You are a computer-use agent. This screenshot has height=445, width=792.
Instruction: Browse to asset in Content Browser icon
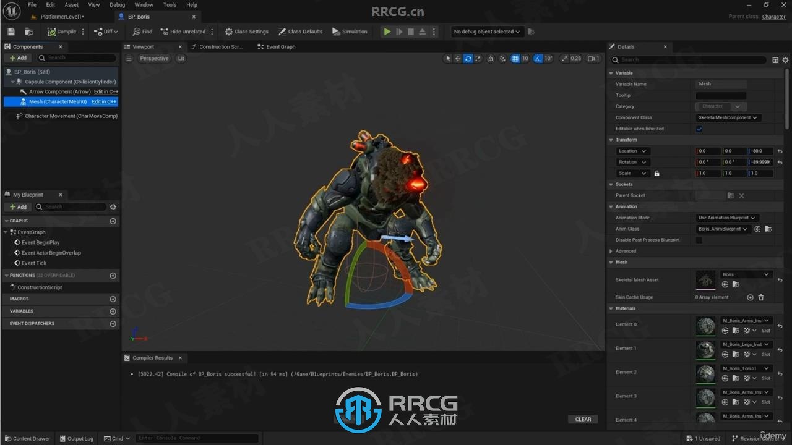click(x=29, y=32)
